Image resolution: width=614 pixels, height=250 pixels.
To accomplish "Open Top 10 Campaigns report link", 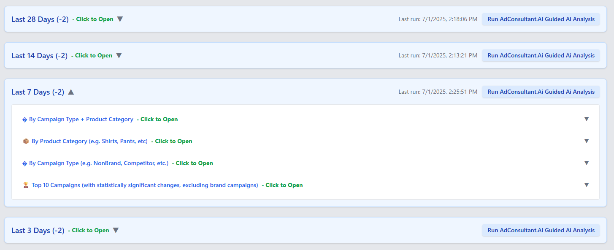I will (145, 185).
